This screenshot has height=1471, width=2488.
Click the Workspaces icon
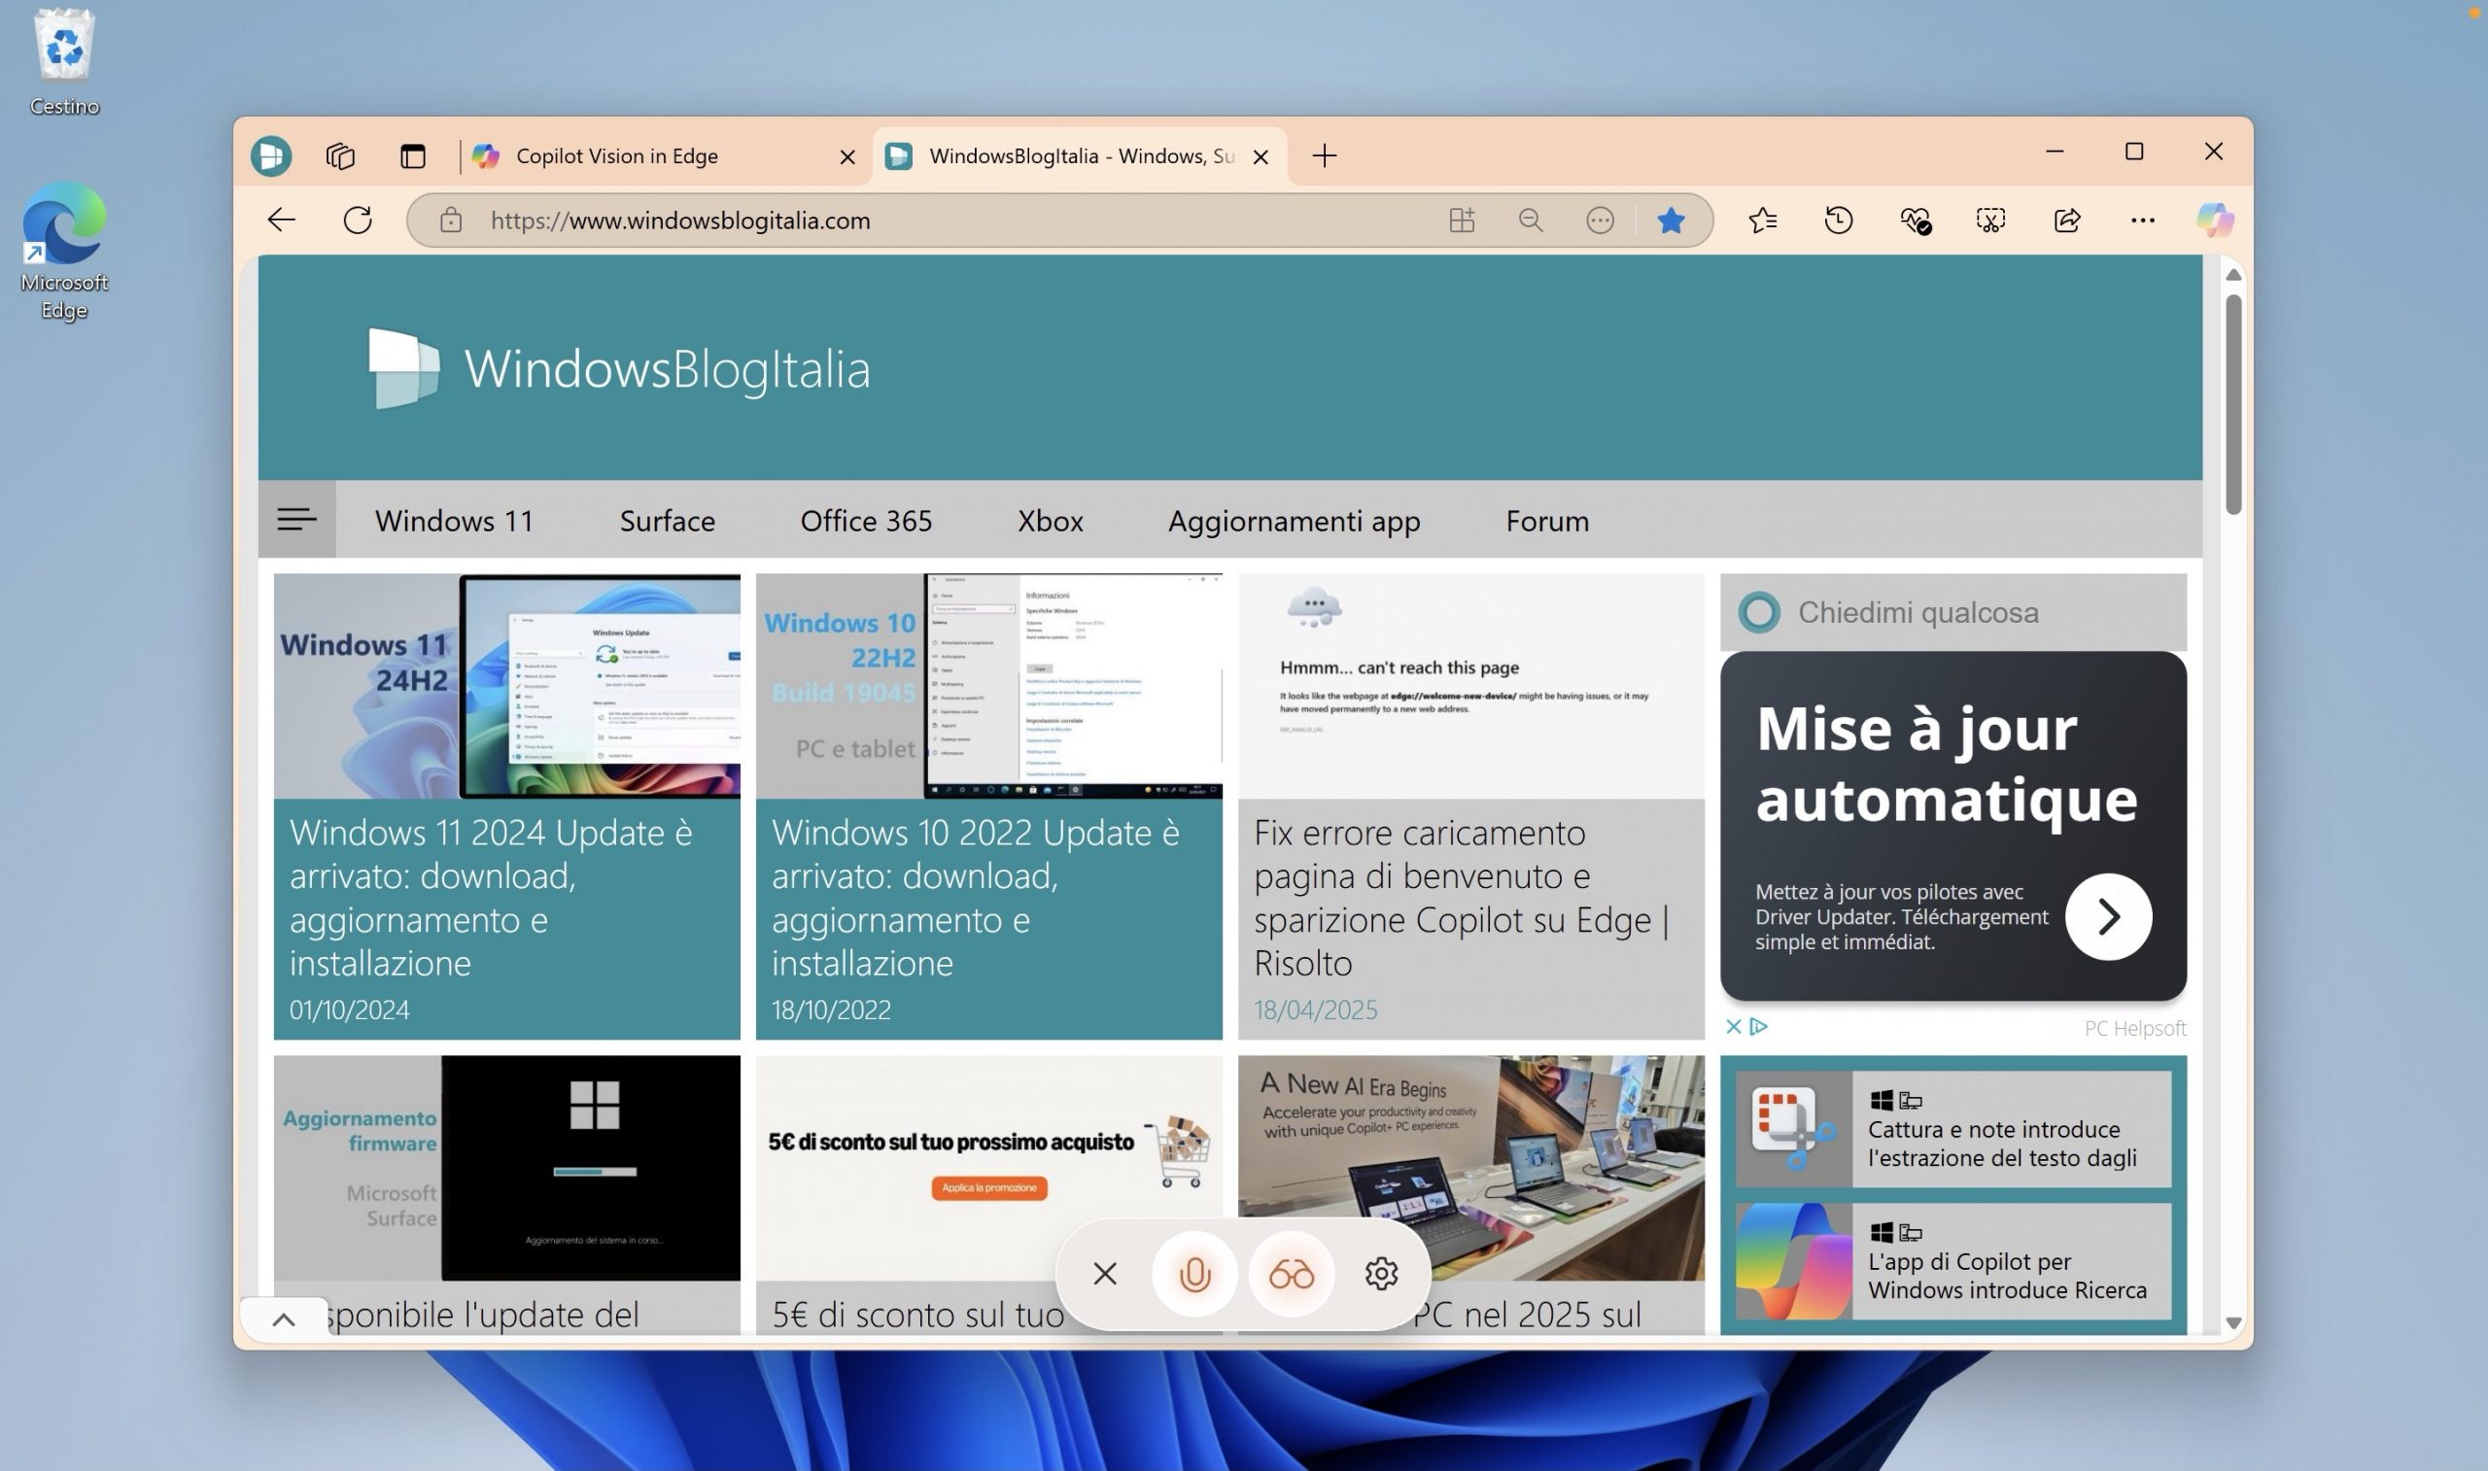[340, 155]
